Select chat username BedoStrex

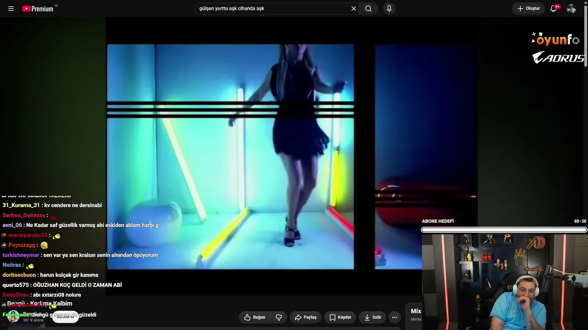16,295
